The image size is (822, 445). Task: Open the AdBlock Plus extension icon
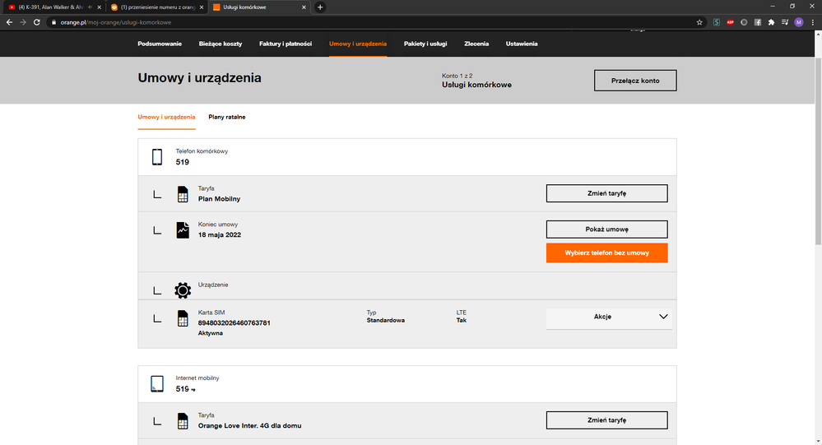click(x=731, y=22)
